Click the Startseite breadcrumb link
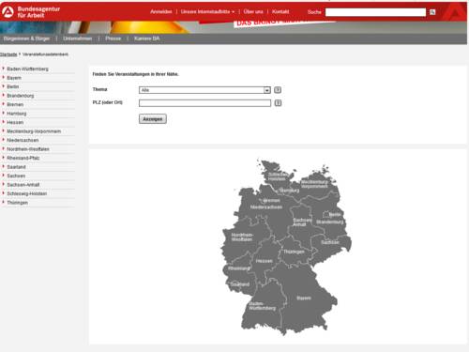 point(8,54)
